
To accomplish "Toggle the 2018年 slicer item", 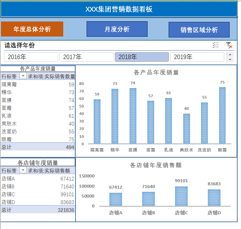I will [142, 57].
